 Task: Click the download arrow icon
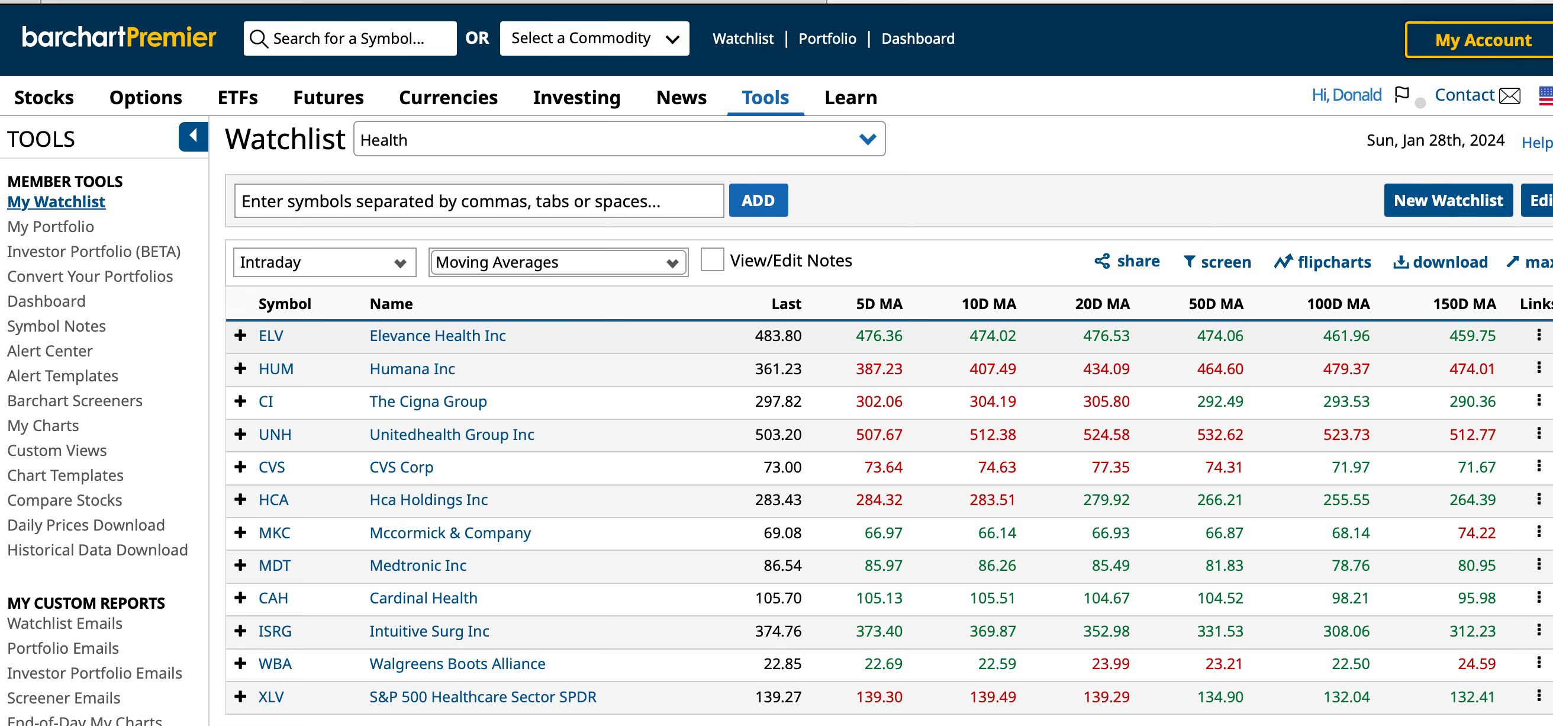coord(1400,262)
